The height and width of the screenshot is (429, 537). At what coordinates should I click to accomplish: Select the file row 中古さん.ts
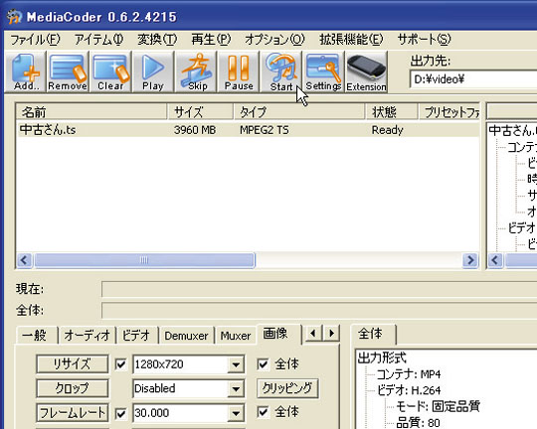pos(248,130)
